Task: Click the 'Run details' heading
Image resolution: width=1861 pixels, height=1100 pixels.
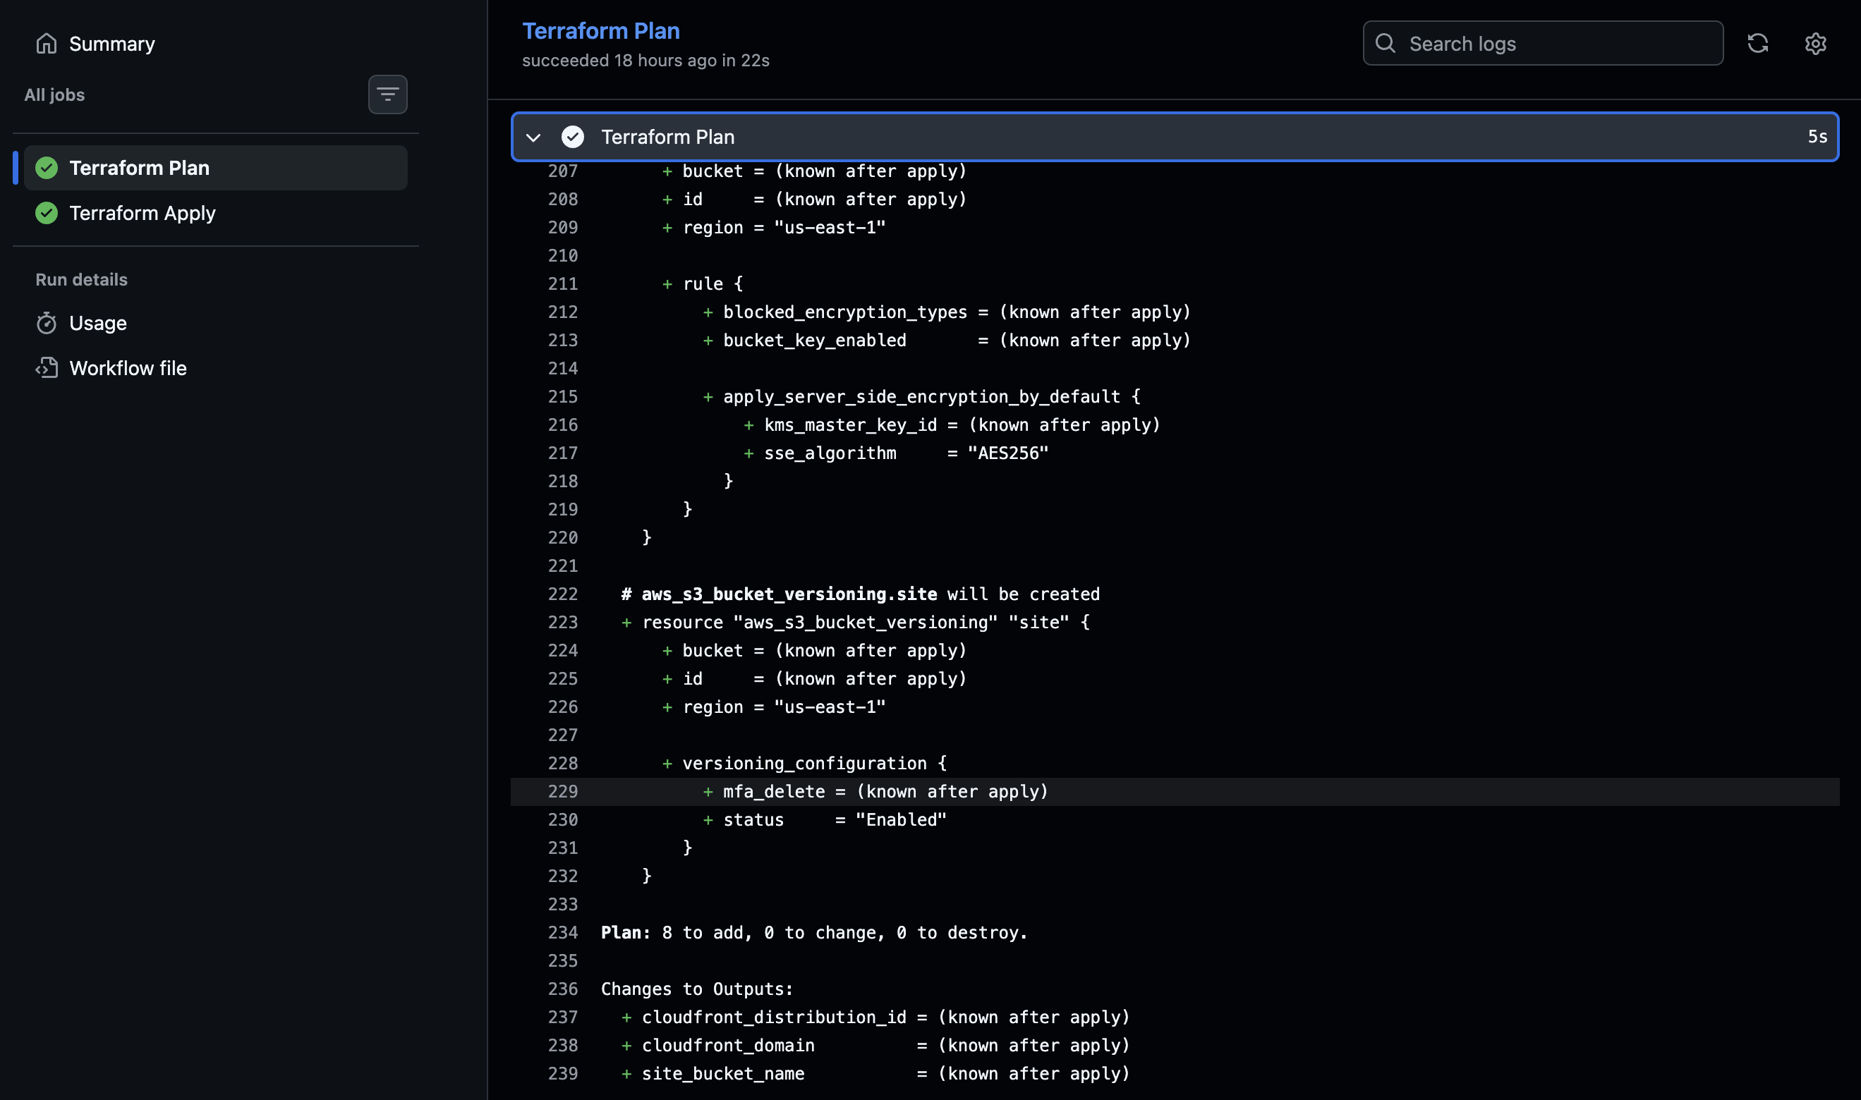Action: point(82,279)
